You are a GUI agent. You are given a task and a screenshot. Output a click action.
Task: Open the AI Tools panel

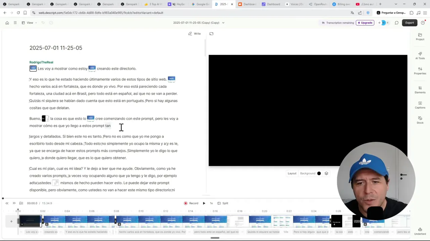(420, 56)
